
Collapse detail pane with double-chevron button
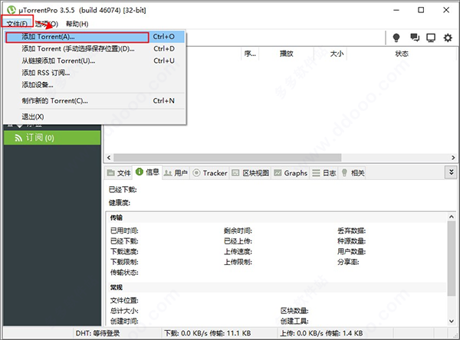pos(452,172)
